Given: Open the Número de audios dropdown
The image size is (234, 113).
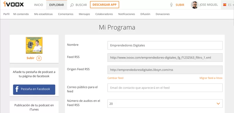Looking at the screenshot, I should (x=165, y=104).
